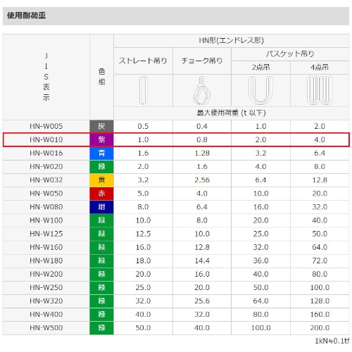Click the 4-point basket hitch illustration
Screen dimensions: 352x352
(x=320, y=90)
